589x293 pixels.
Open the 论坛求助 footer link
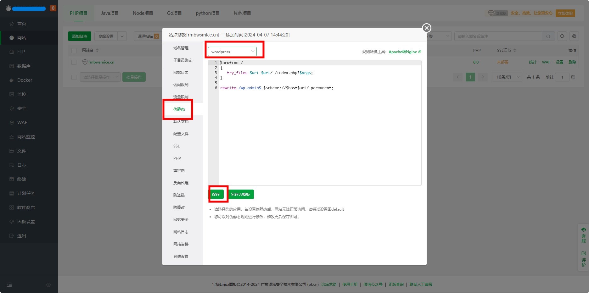(x=329, y=284)
